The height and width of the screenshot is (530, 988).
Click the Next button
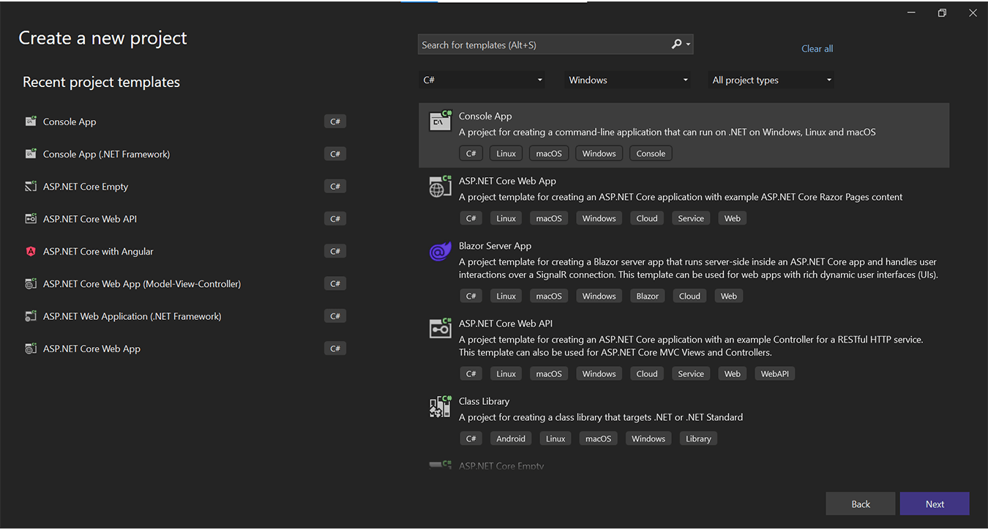[x=935, y=504]
